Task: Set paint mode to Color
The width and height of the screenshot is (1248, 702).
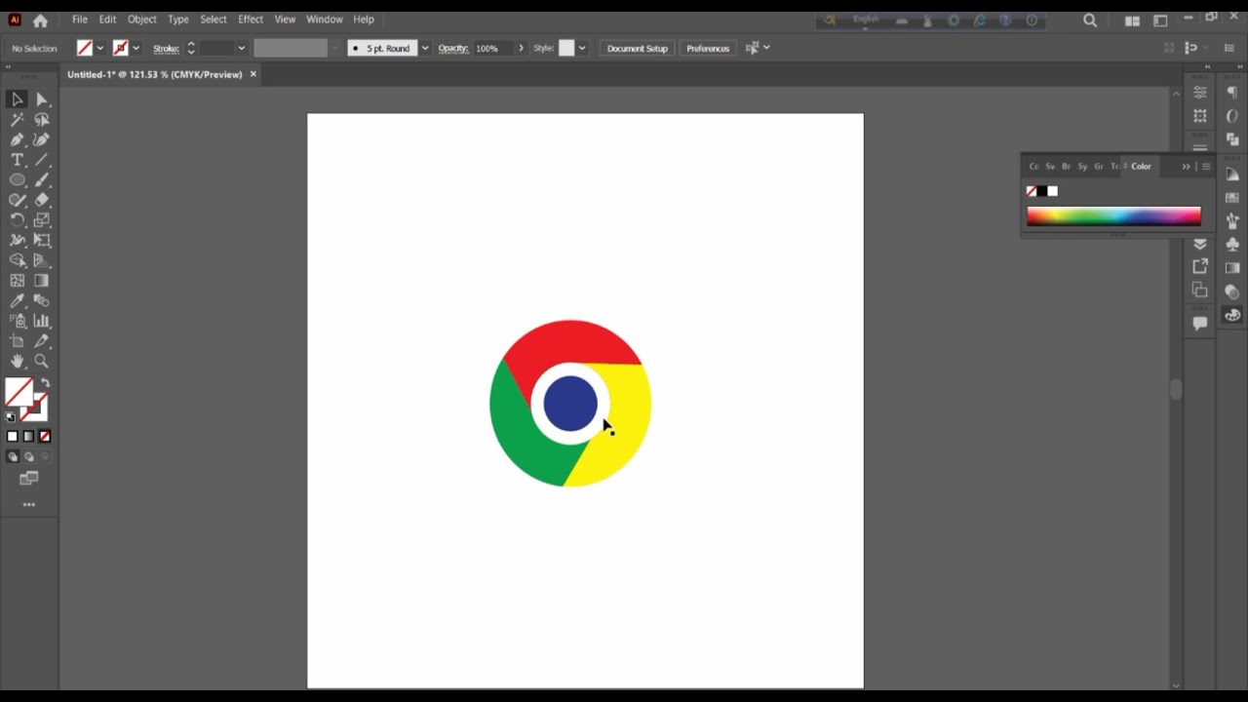Action: coord(13,436)
